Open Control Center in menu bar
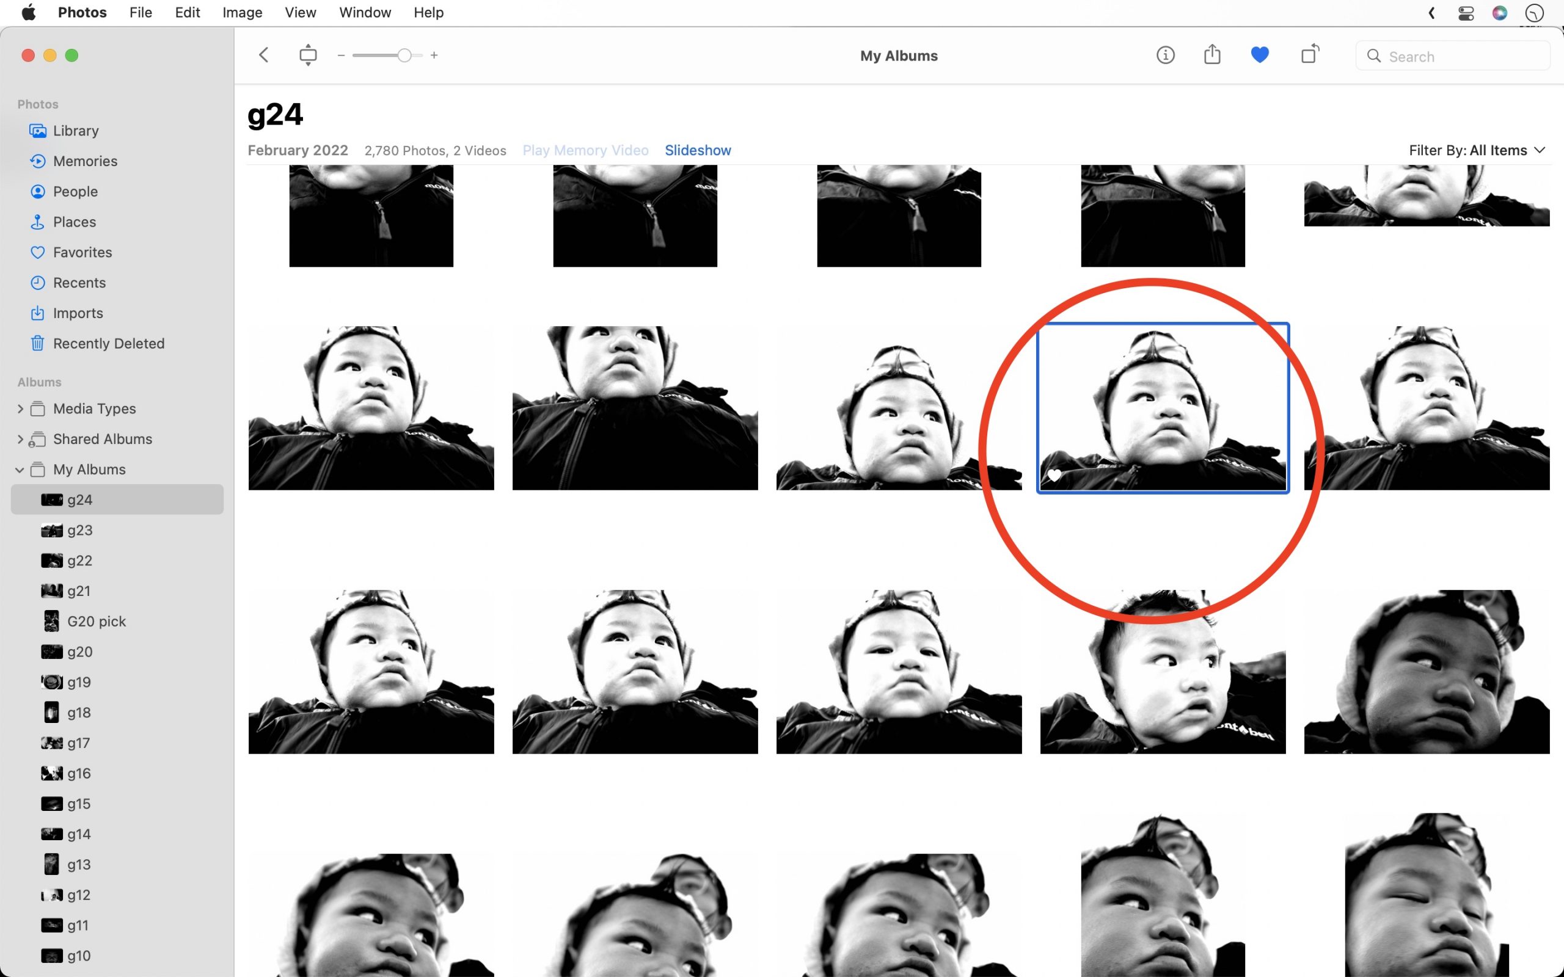The image size is (1564, 977). coord(1466,13)
